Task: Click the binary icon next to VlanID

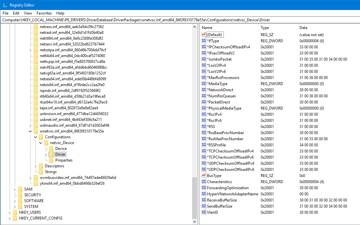Action: coord(203,212)
